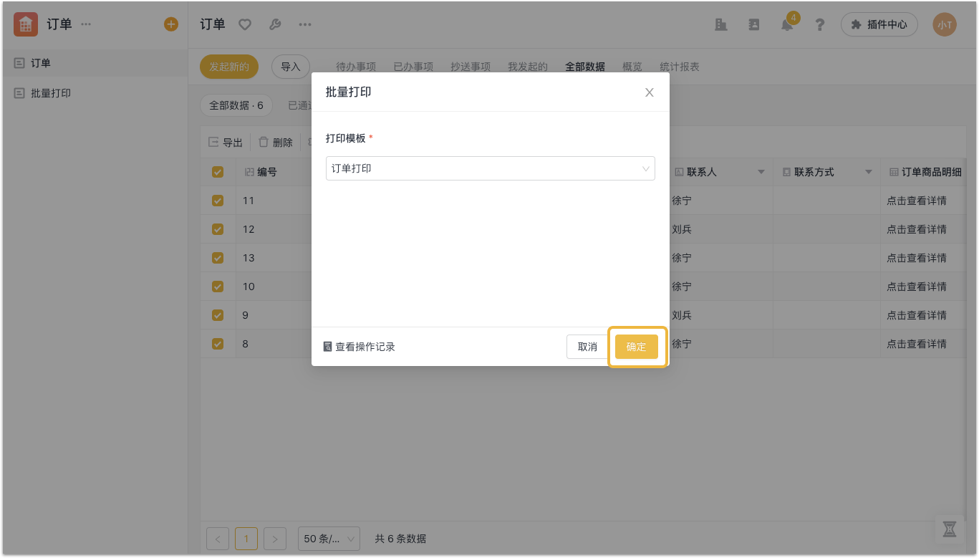Image resolution: width=979 pixels, height=558 pixels.
Task: Uncheck the row 10 checkbox
Action: [218, 287]
